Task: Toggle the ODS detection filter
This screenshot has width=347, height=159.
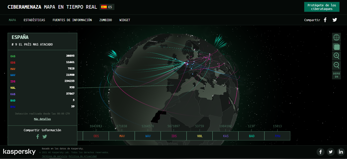Action: (96, 136)
